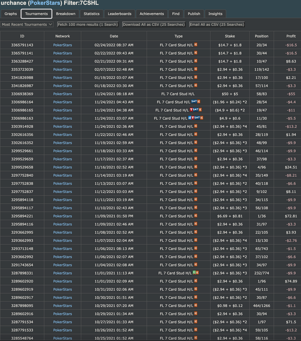Click Download All as CSV button

(154, 24)
